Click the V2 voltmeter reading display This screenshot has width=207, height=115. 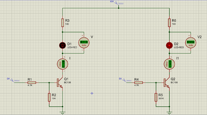(191, 42)
